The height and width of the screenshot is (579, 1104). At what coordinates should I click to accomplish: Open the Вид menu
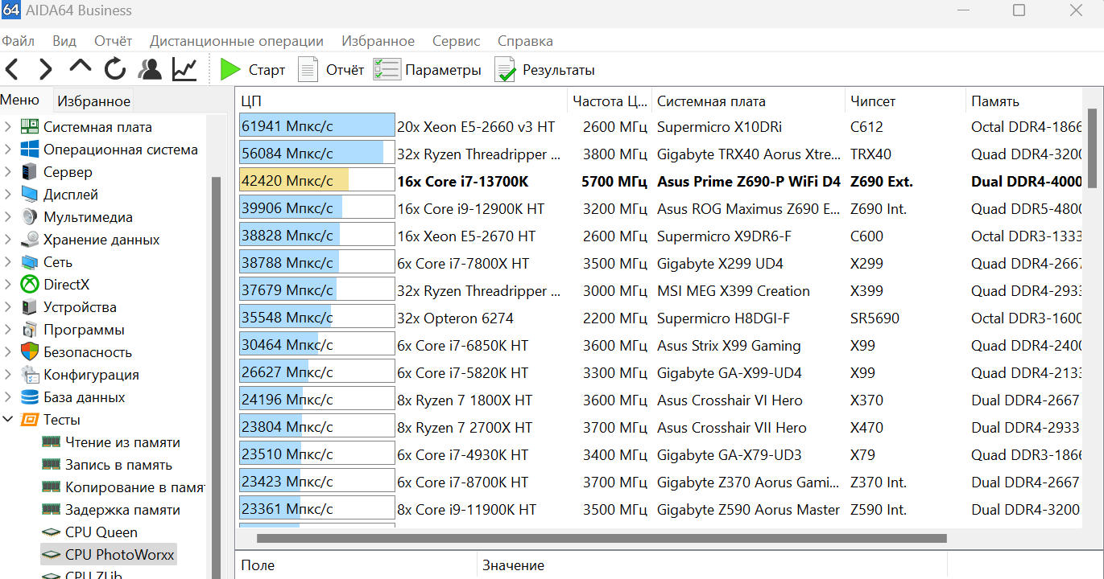pos(64,41)
